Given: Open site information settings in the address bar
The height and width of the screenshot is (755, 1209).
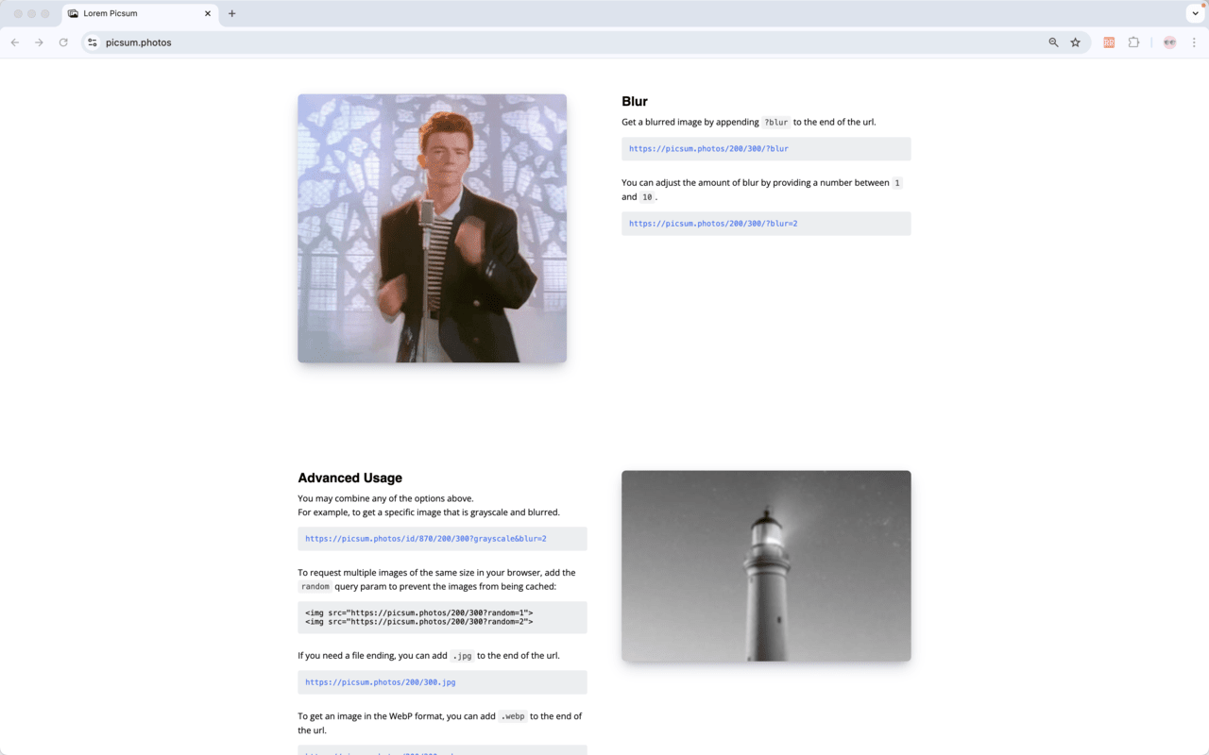Looking at the screenshot, I should pos(92,42).
